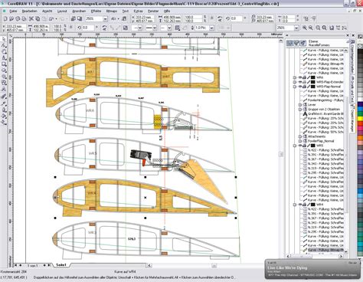The height and width of the screenshot is (282, 363).
Task: Click the third Object Manager view button
Action: pos(302,43)
